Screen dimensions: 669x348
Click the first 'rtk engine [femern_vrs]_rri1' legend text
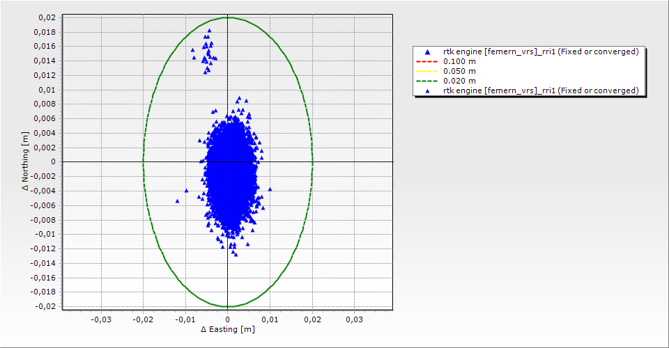coord(541,52)
